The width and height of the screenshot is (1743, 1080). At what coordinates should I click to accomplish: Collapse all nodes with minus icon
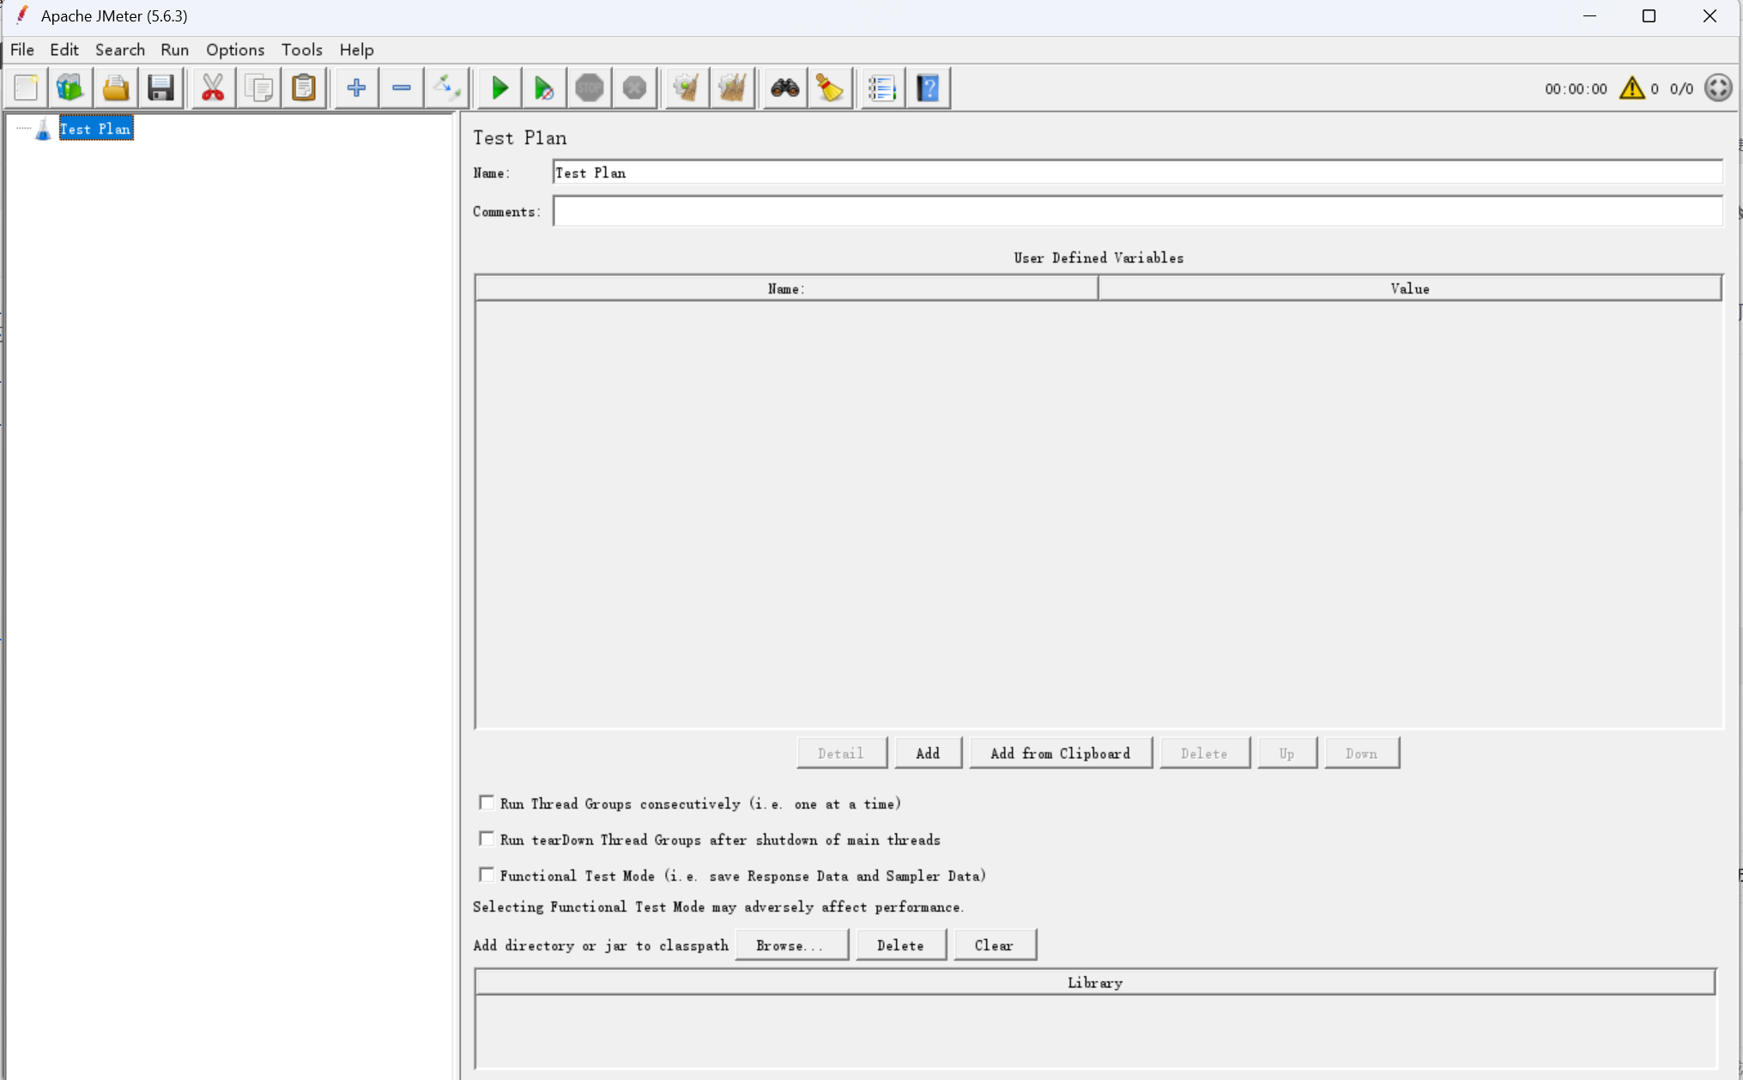[401, 88]
